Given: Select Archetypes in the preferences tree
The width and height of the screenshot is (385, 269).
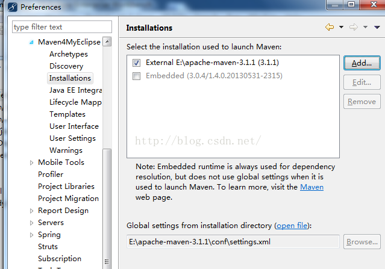Looking at the screenshot, I should (69, 54).
